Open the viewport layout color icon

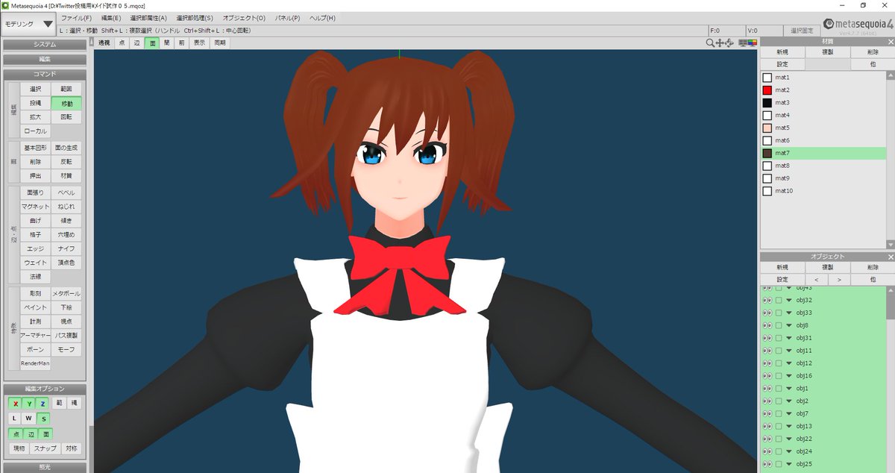pos(747,43)
